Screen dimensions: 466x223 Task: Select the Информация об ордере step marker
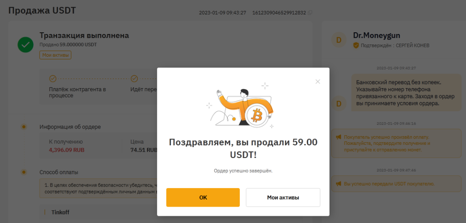pyautogui.click(x=24, y=127)
